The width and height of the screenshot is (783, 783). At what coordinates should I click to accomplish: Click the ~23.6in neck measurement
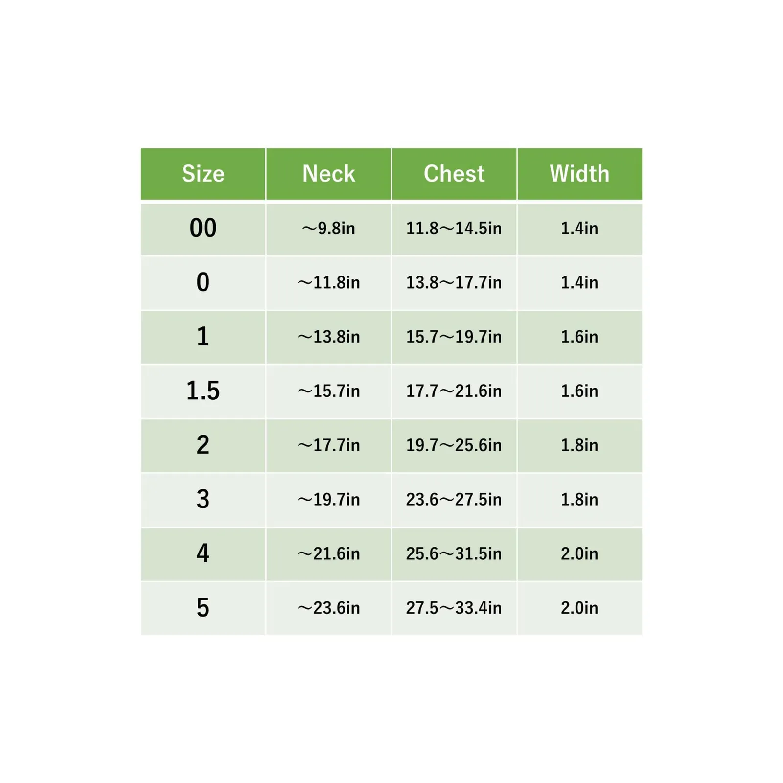[x=328, y=608]
